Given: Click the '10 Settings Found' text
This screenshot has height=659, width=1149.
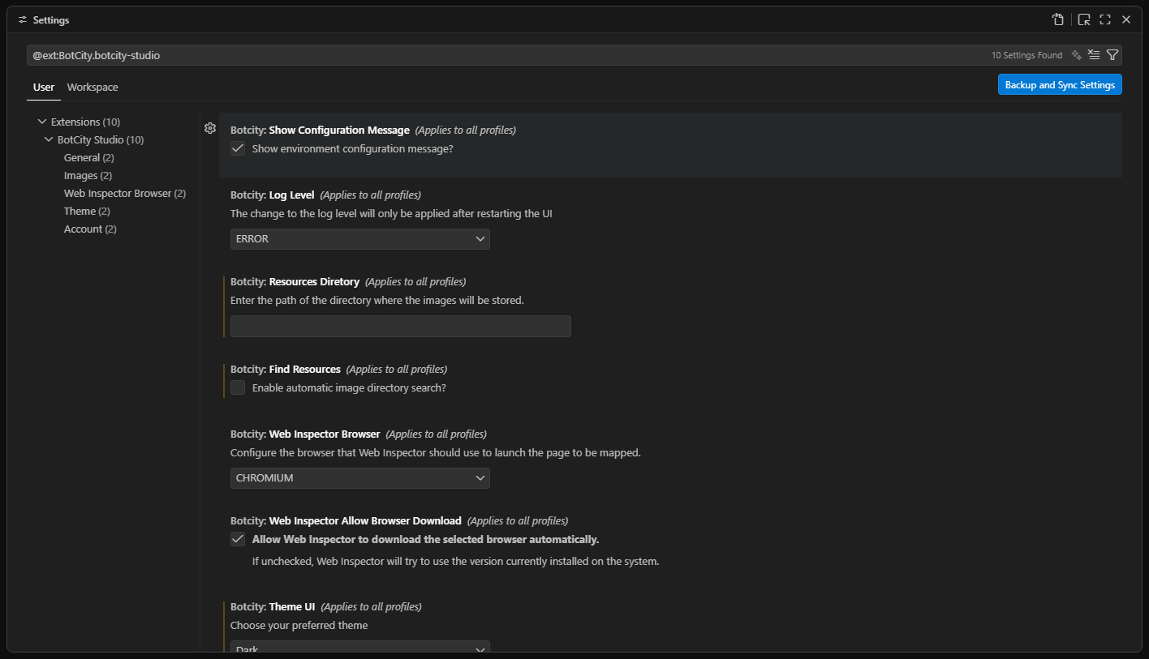Looking at the screenshot, I should (1026, 55).
